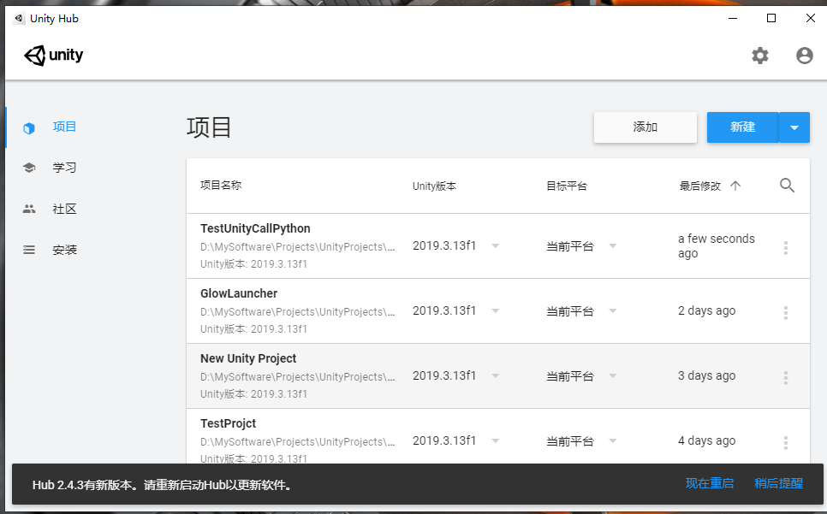Select the 项目 tab in sidebar
This screenshot has width=827, height=514.
pos(64,127)
